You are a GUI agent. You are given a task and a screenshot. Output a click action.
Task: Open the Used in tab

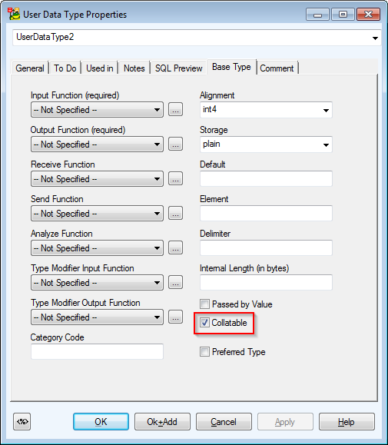pyautogui.click(x=100, y=68)
